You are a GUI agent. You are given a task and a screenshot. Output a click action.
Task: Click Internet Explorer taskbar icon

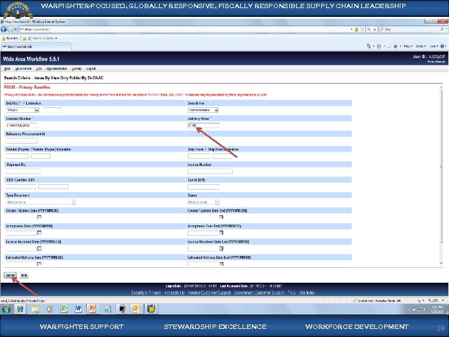pos(20,309)
